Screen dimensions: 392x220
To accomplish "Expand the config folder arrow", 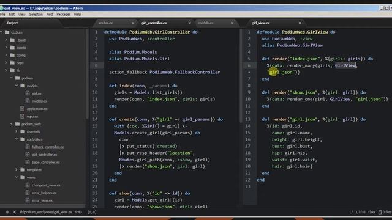I will (x=6, y=55).
